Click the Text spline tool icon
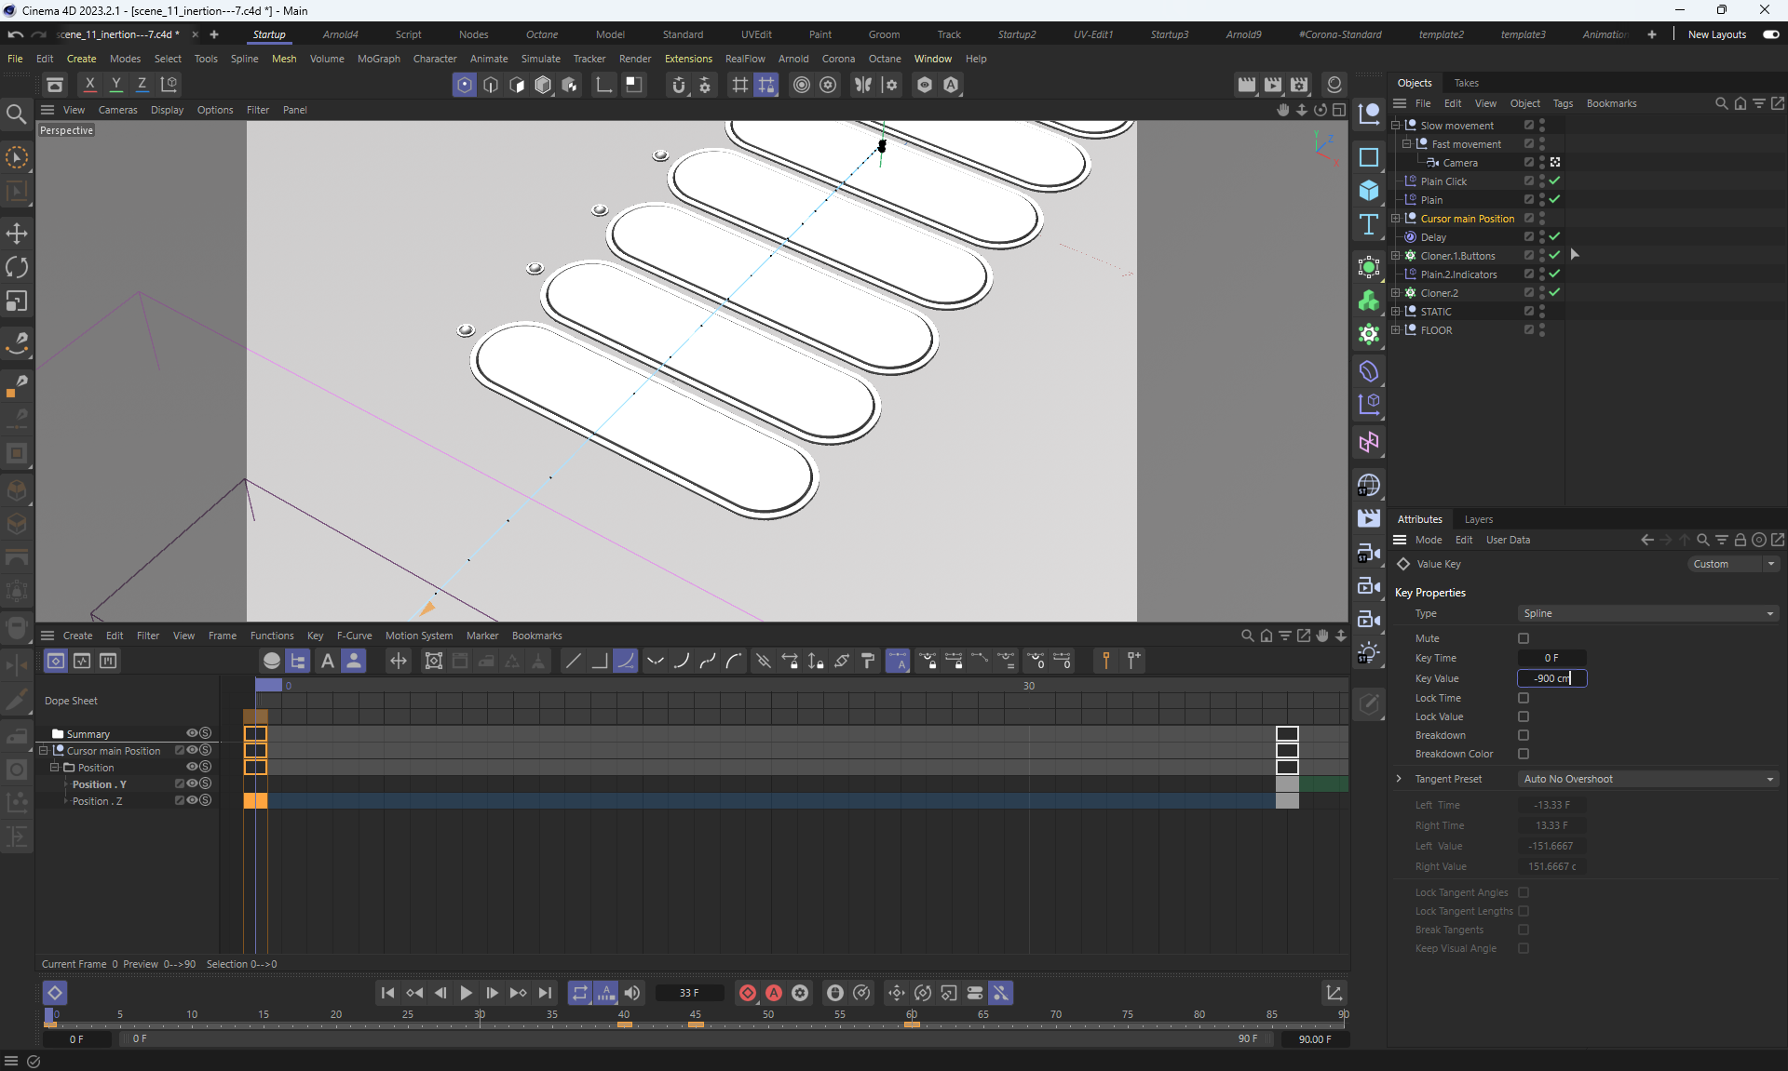The width and height of the screenshot is (1788, 1071). click(1368, 224)
